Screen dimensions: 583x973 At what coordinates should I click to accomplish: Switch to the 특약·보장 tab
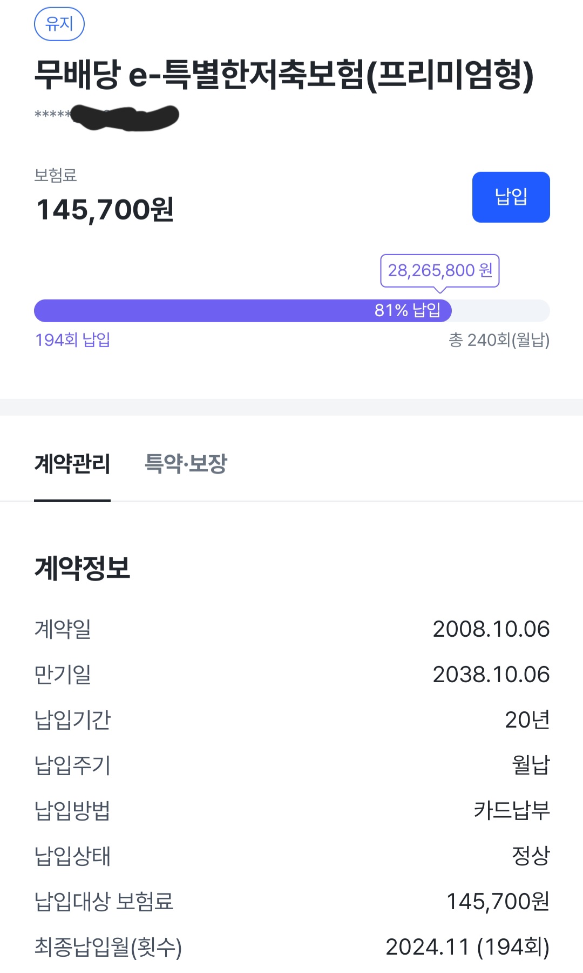tap(186, 464)
